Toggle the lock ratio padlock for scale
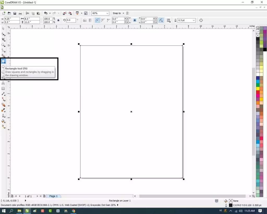Screen dimensions: 267x214 tap(58, 20)
